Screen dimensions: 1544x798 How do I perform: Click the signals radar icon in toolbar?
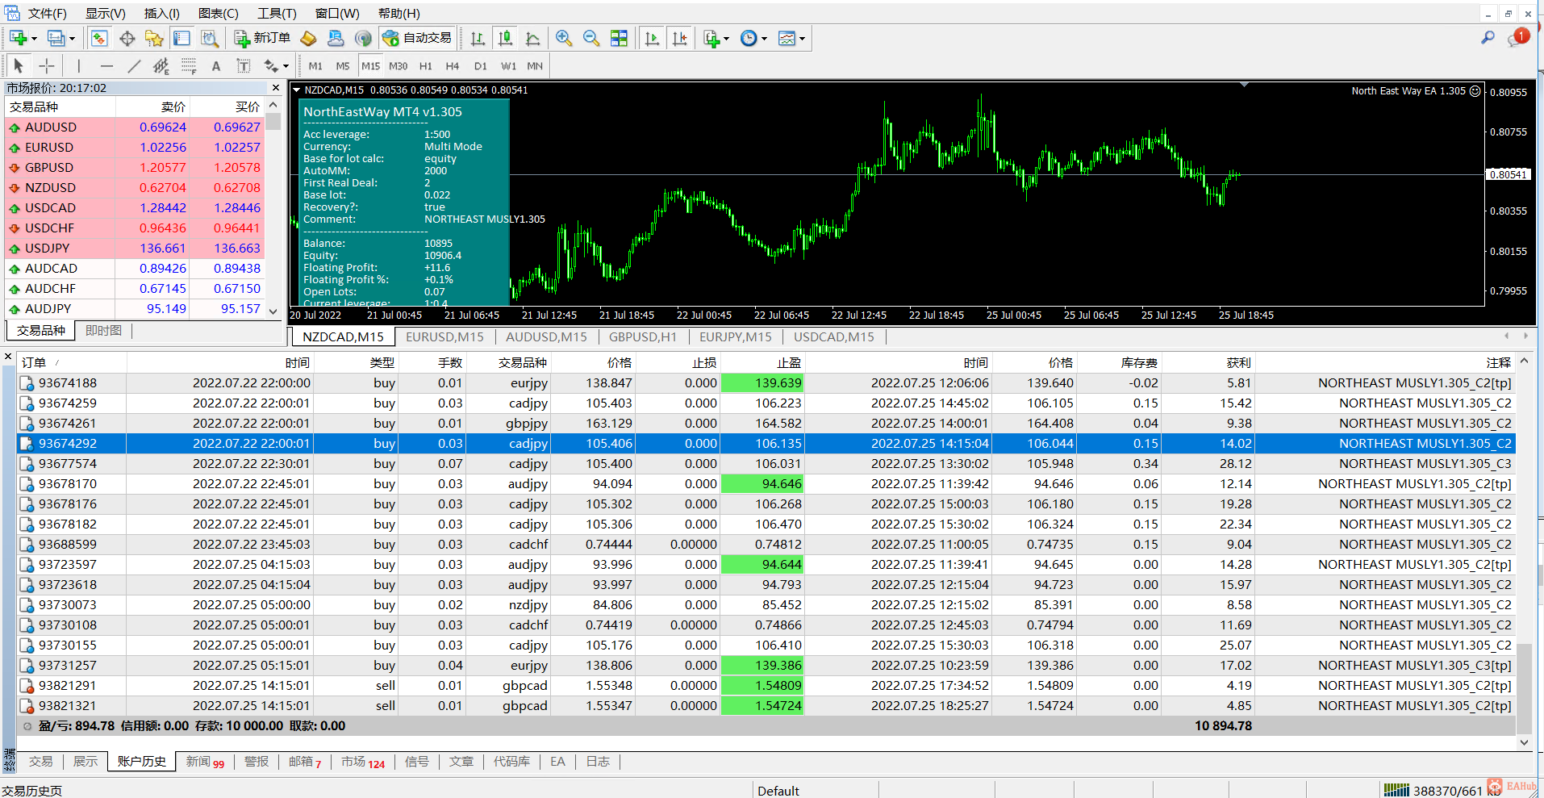point(363,38)
